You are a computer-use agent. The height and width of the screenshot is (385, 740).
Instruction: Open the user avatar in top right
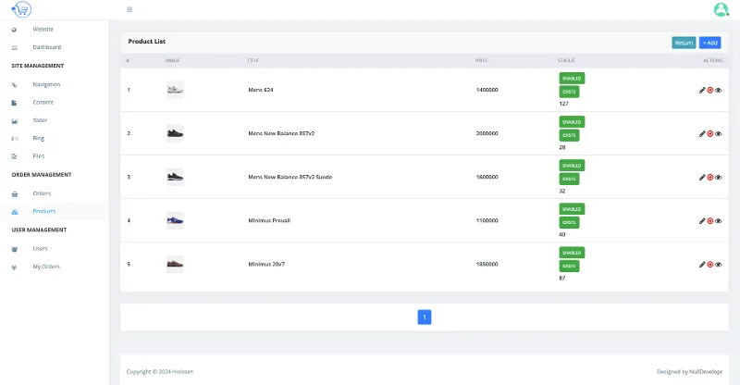[721, 9]
